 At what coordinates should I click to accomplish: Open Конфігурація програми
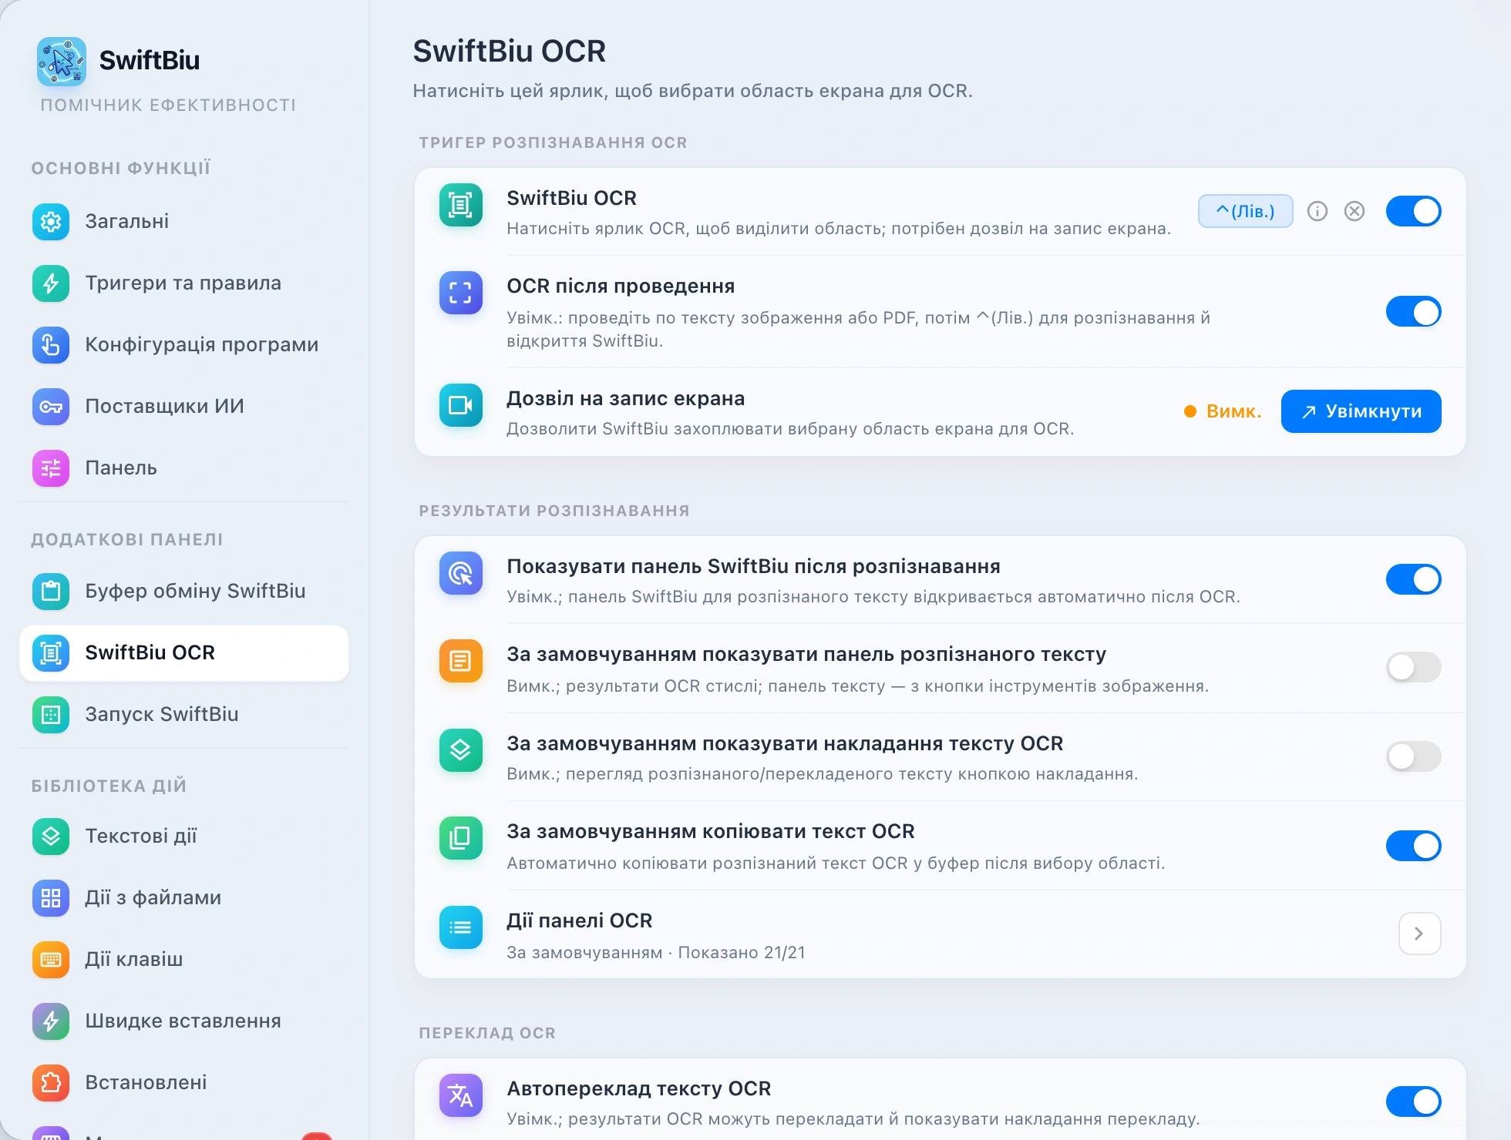(x=184, y=345)
